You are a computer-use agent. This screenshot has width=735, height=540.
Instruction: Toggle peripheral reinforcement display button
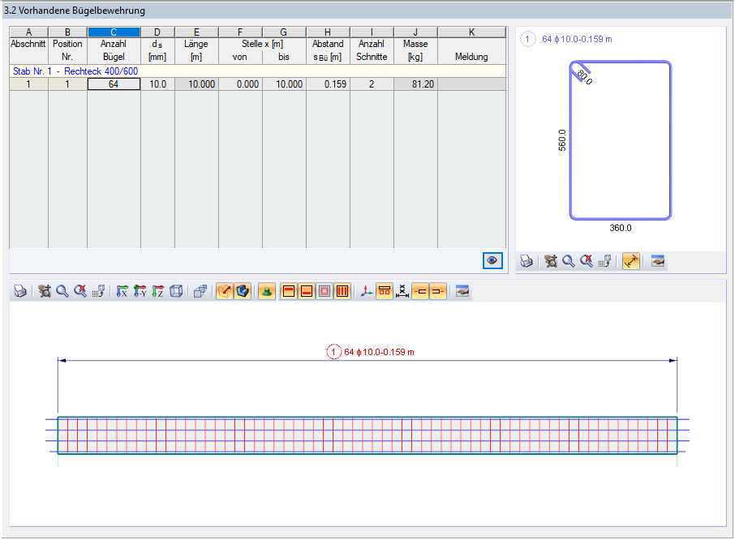tap(325, 291)
